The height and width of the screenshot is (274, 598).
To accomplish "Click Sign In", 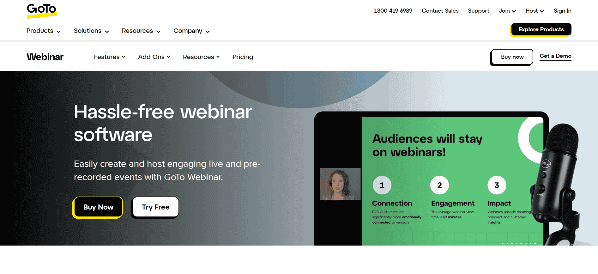I will (562, 11).
